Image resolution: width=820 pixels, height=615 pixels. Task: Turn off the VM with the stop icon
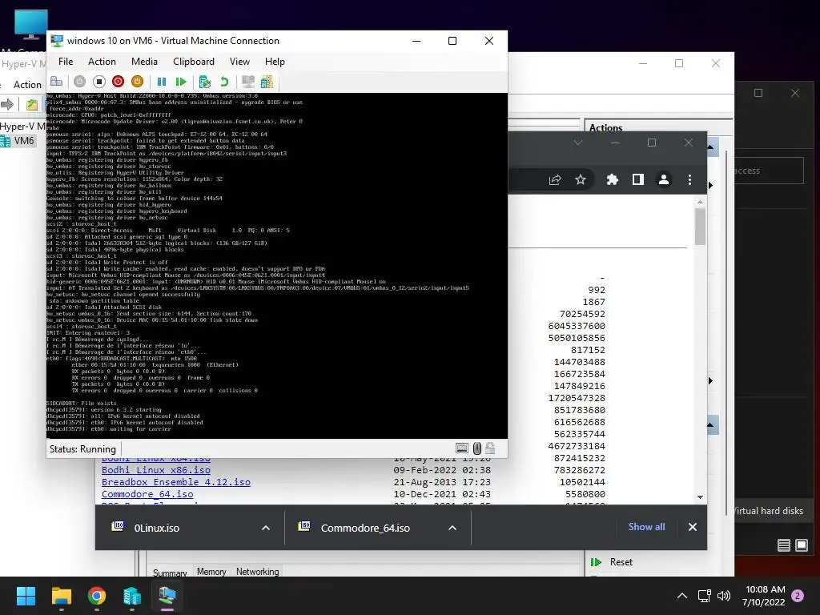98,82
